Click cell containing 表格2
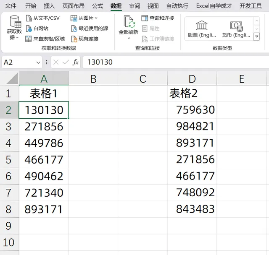The height and width of the screenshot is (255, 269). coord(192,94)
